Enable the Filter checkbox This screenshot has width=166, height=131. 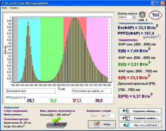coord(88,116)
